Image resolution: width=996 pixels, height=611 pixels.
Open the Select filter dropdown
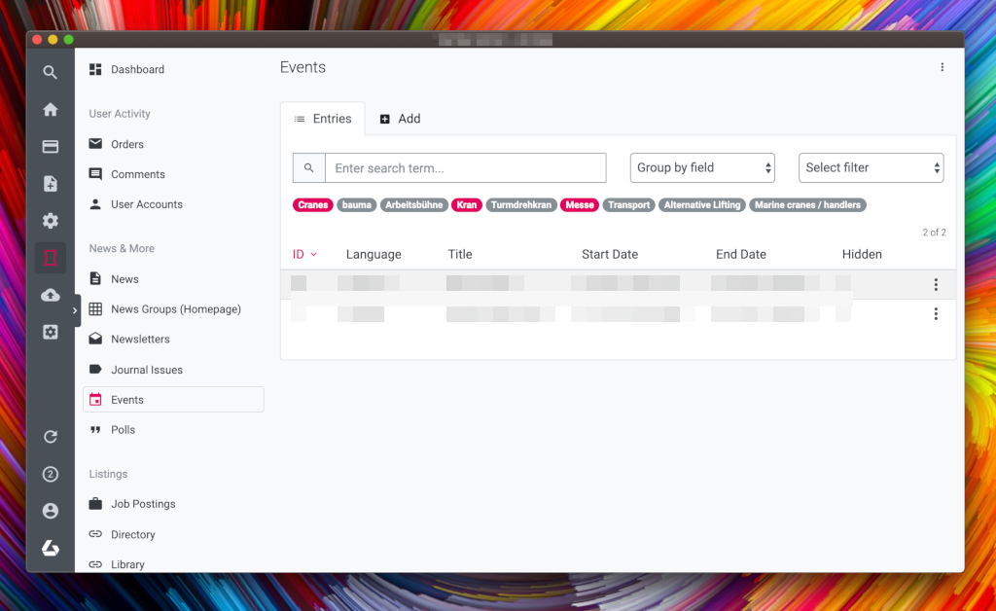(x=871, y=167)
